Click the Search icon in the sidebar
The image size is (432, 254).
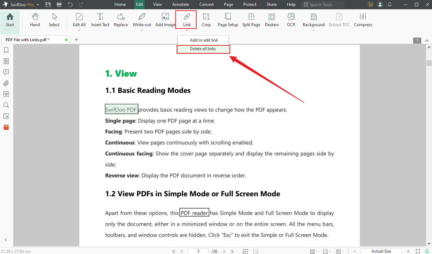click(x=6, y=105)
